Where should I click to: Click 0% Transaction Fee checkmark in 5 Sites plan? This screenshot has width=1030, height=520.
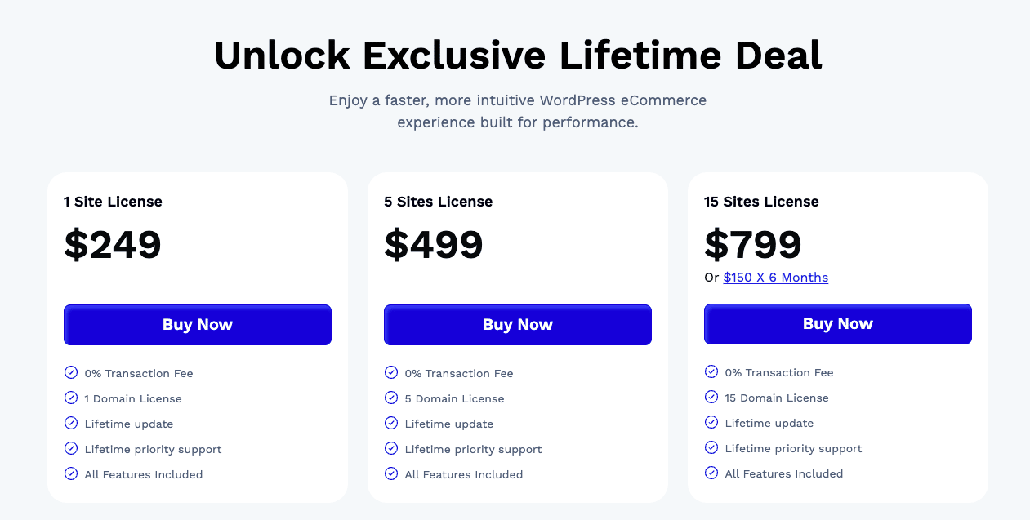pyautogui.click(x=391, y=373)
